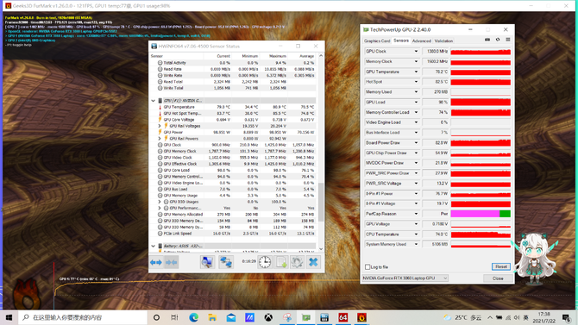
Task: Open Board Power Draw dropdown arrow
Action: click(416, 142)
